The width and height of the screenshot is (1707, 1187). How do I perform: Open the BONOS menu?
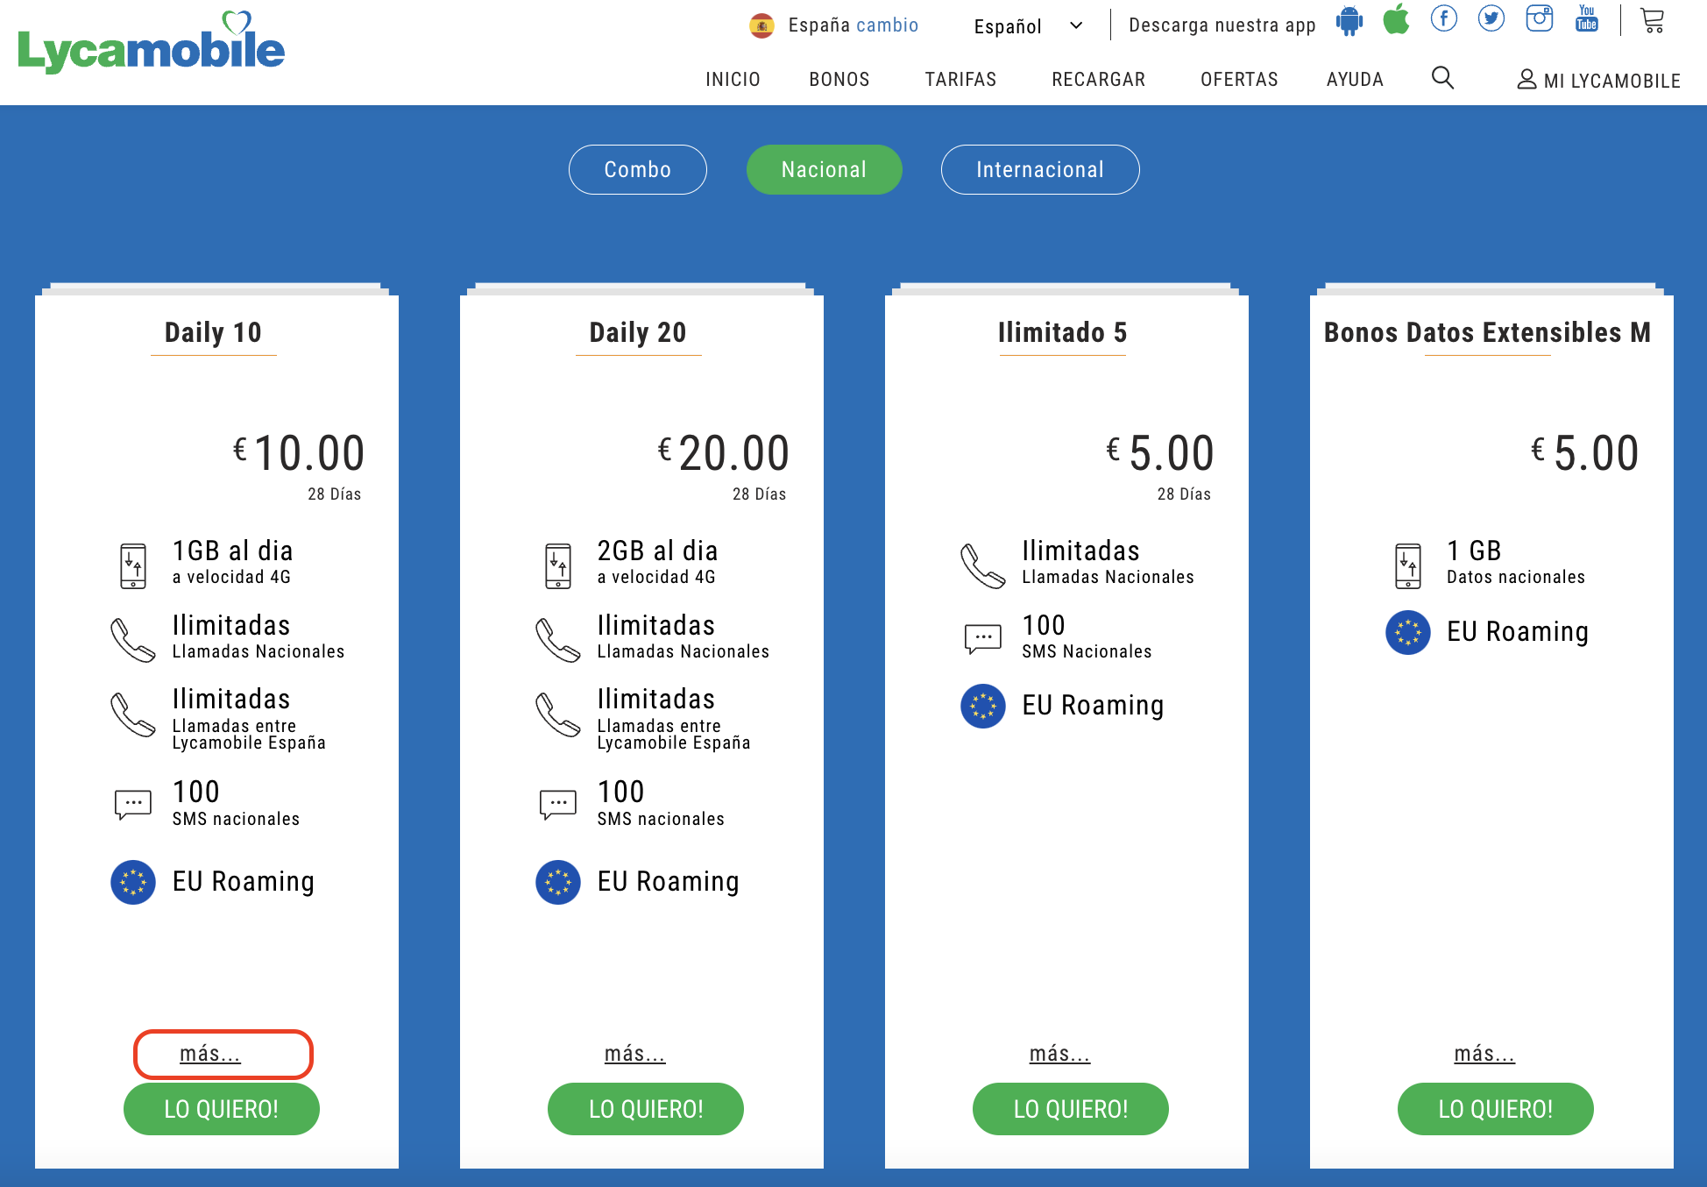click(x=839, y=80)
